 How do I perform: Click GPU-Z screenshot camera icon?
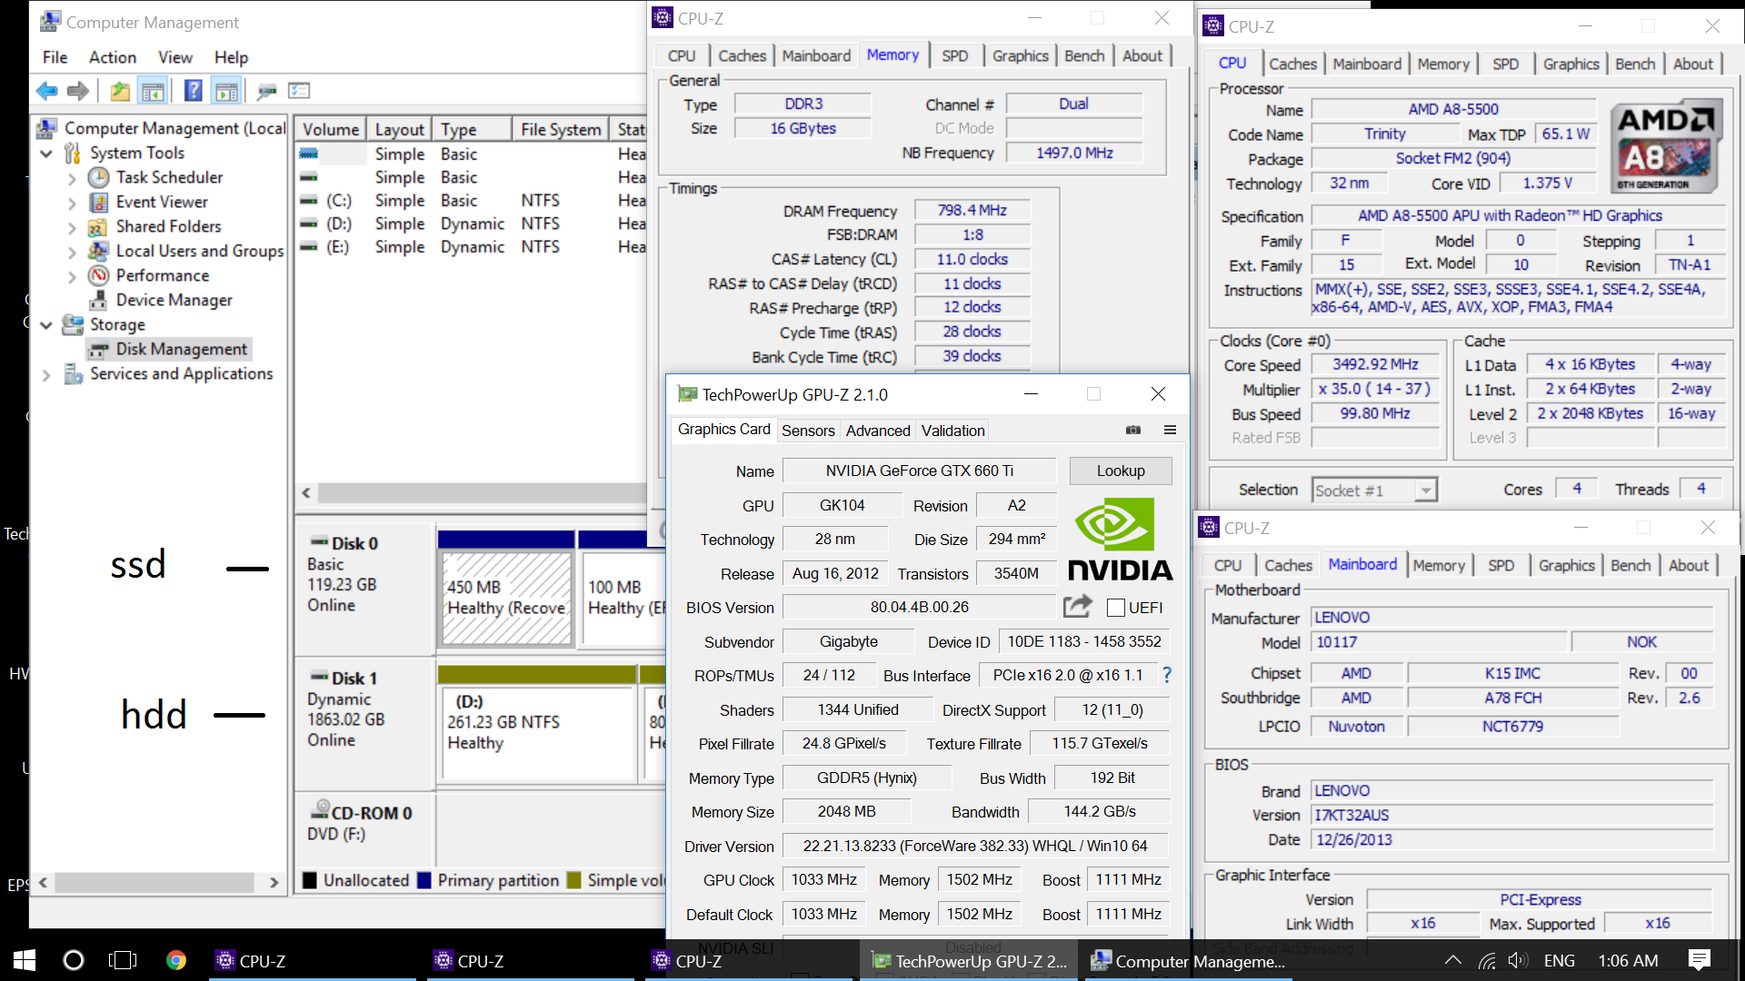1133,430
